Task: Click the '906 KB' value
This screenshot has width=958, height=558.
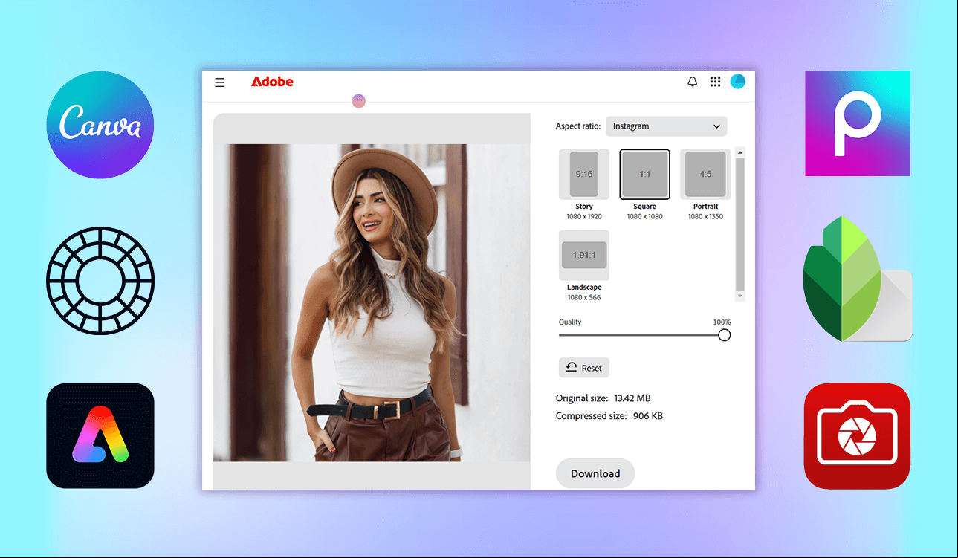Action: pyautogui.click(x=648, y=416)
